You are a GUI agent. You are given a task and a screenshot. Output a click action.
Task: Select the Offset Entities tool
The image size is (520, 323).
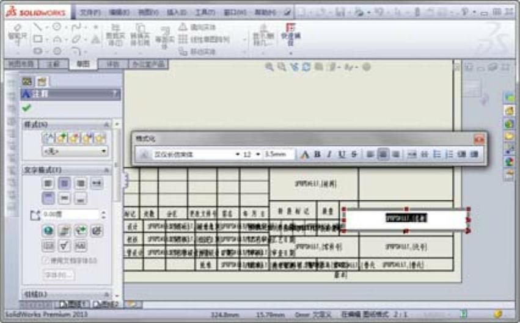(x=165, y=38)
